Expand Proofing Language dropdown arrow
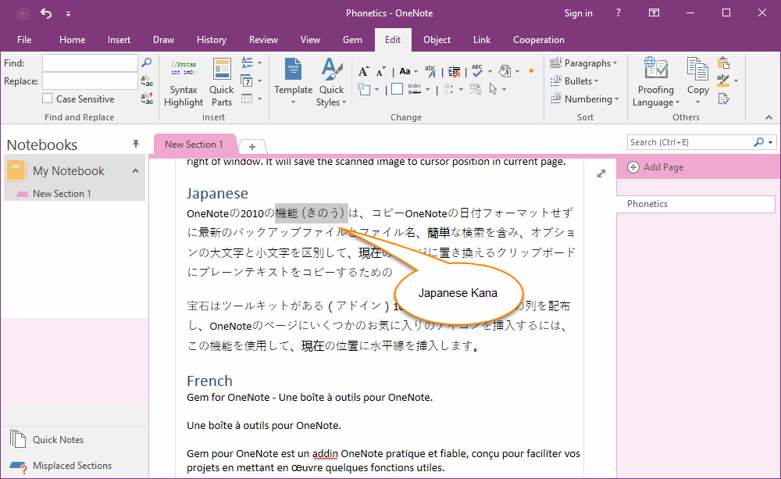Viewport: 781px width, 479px height. 677,103
